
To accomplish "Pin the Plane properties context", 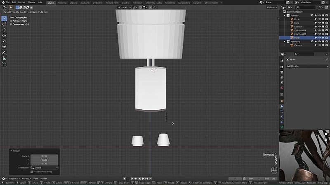I will point(327,60).
